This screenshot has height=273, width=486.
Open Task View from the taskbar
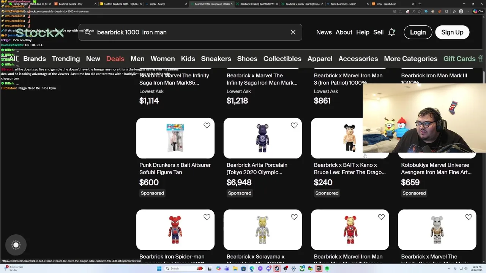[210, 268]
